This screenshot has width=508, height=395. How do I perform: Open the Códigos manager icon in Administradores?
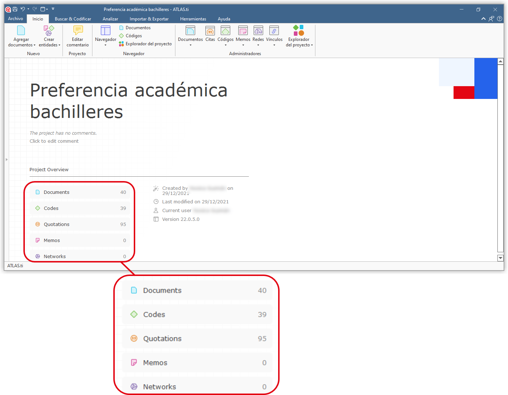[225, 30]
